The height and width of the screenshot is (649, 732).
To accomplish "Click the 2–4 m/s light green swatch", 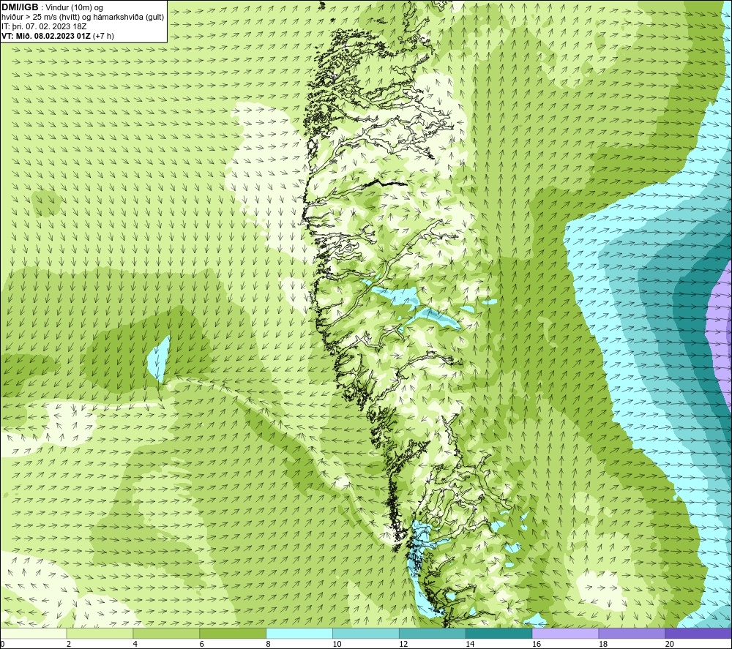I will click(100, 634).
